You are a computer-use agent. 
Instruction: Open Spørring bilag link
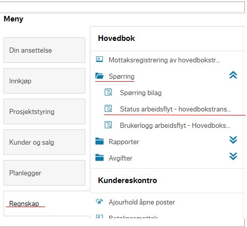pyautogui.click(x=141, y=93)
